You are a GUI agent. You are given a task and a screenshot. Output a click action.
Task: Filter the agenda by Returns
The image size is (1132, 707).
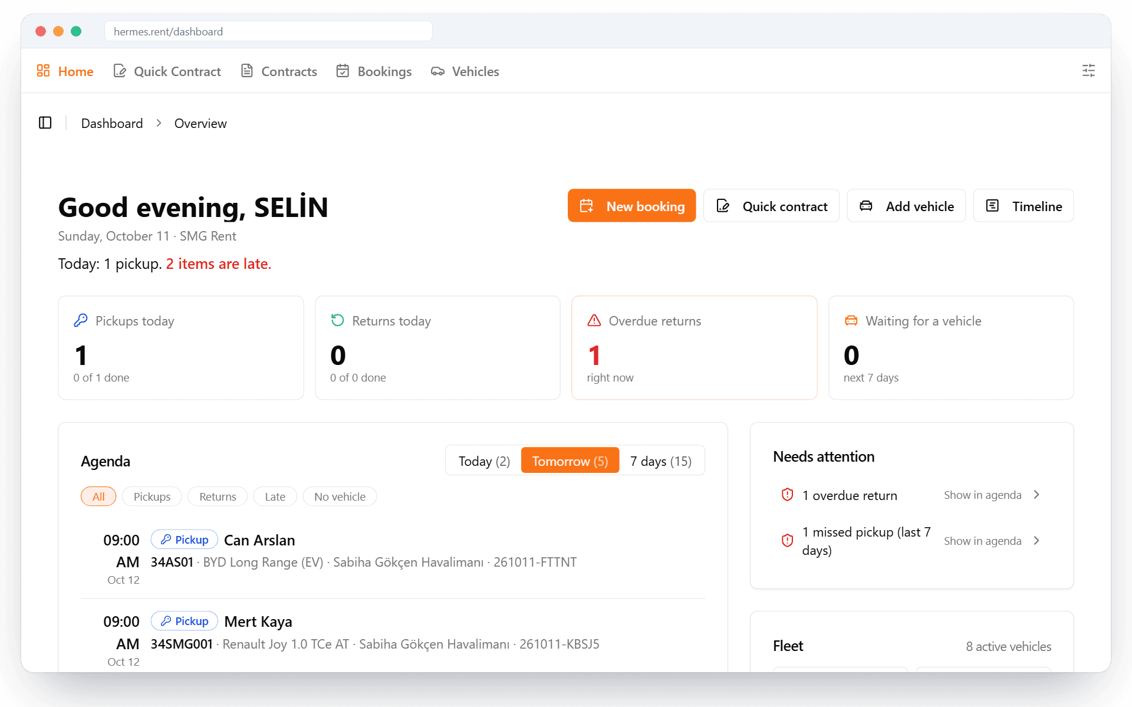coord(218,496)
